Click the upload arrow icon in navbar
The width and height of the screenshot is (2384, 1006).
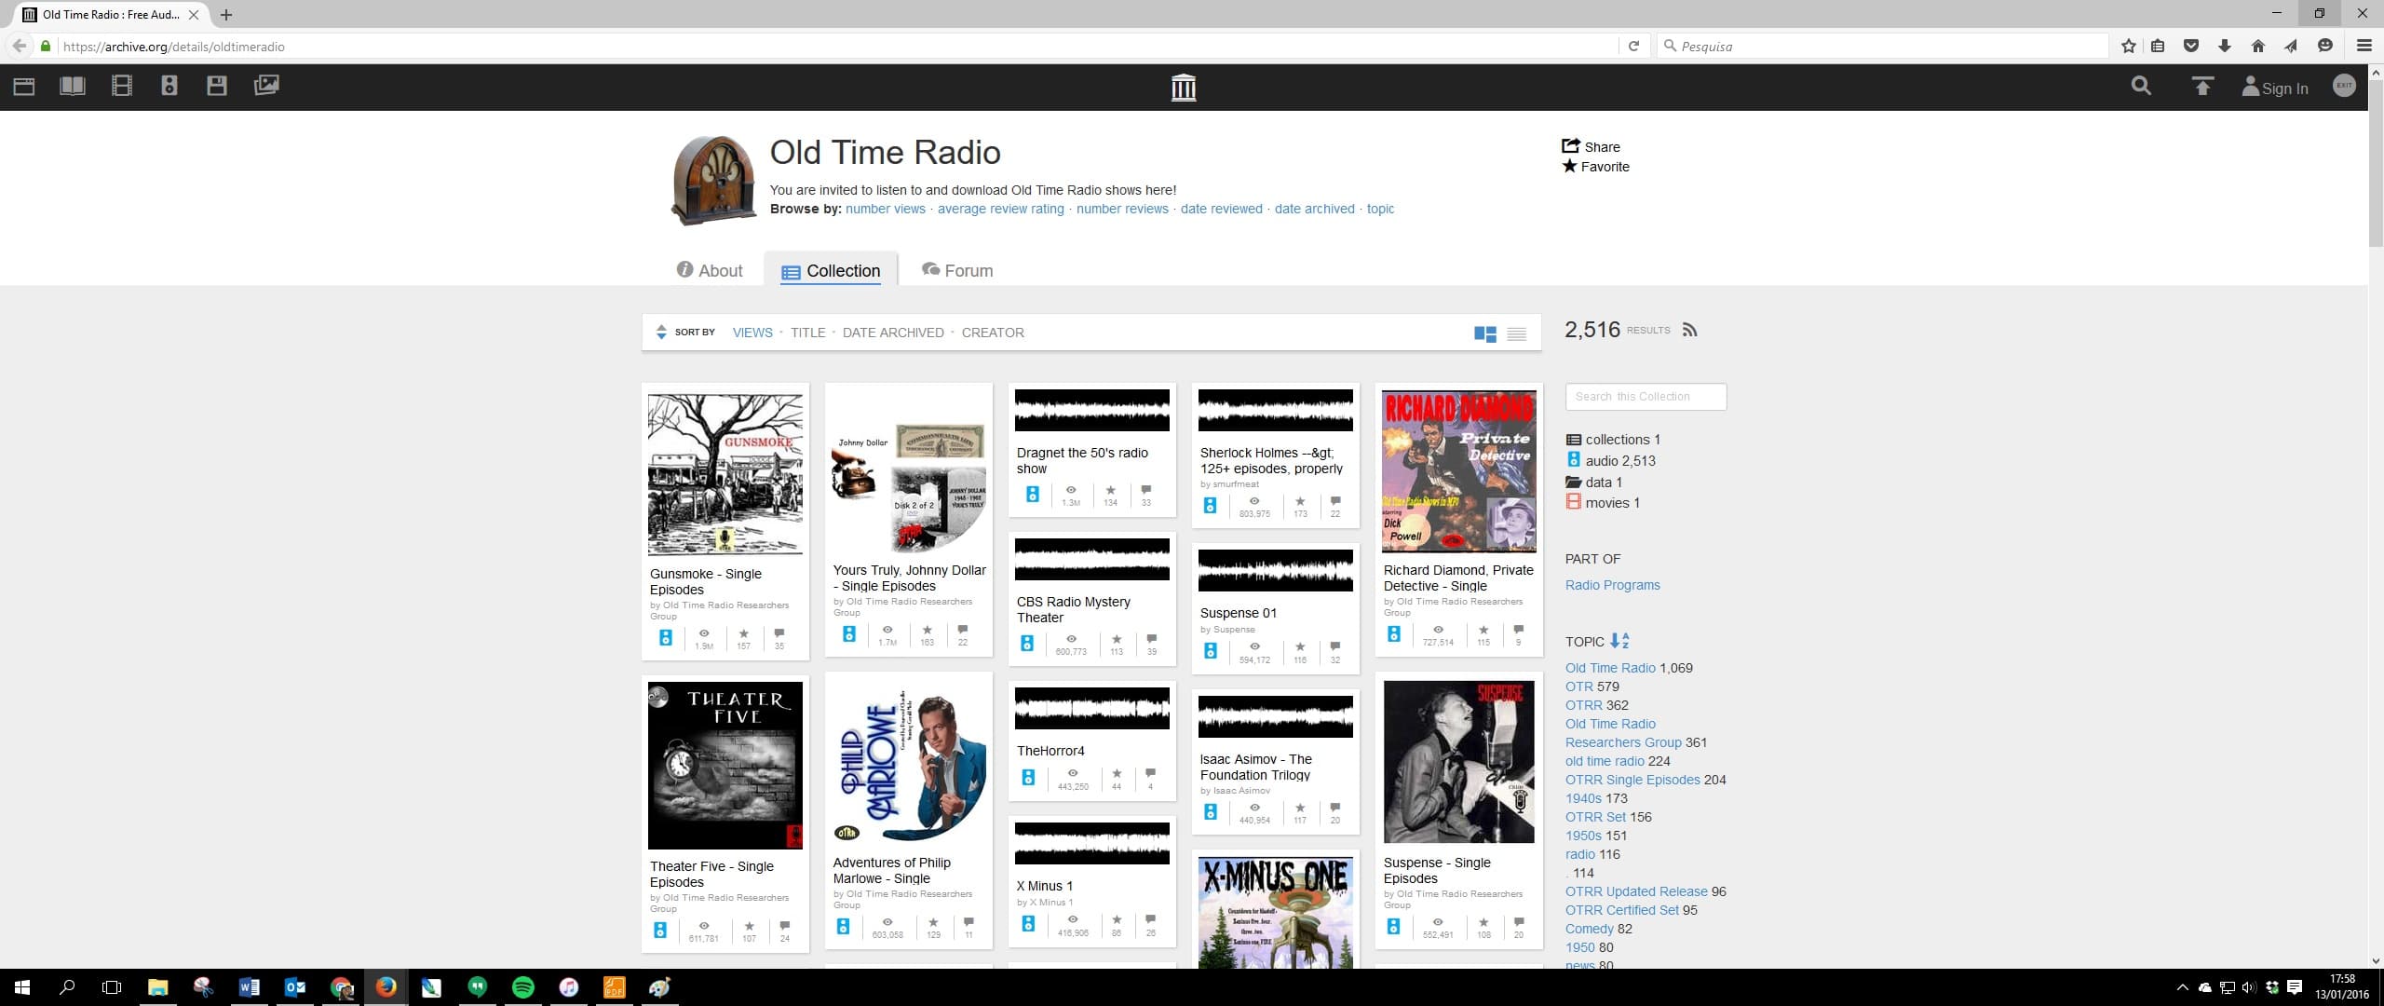pos(2202,87)
